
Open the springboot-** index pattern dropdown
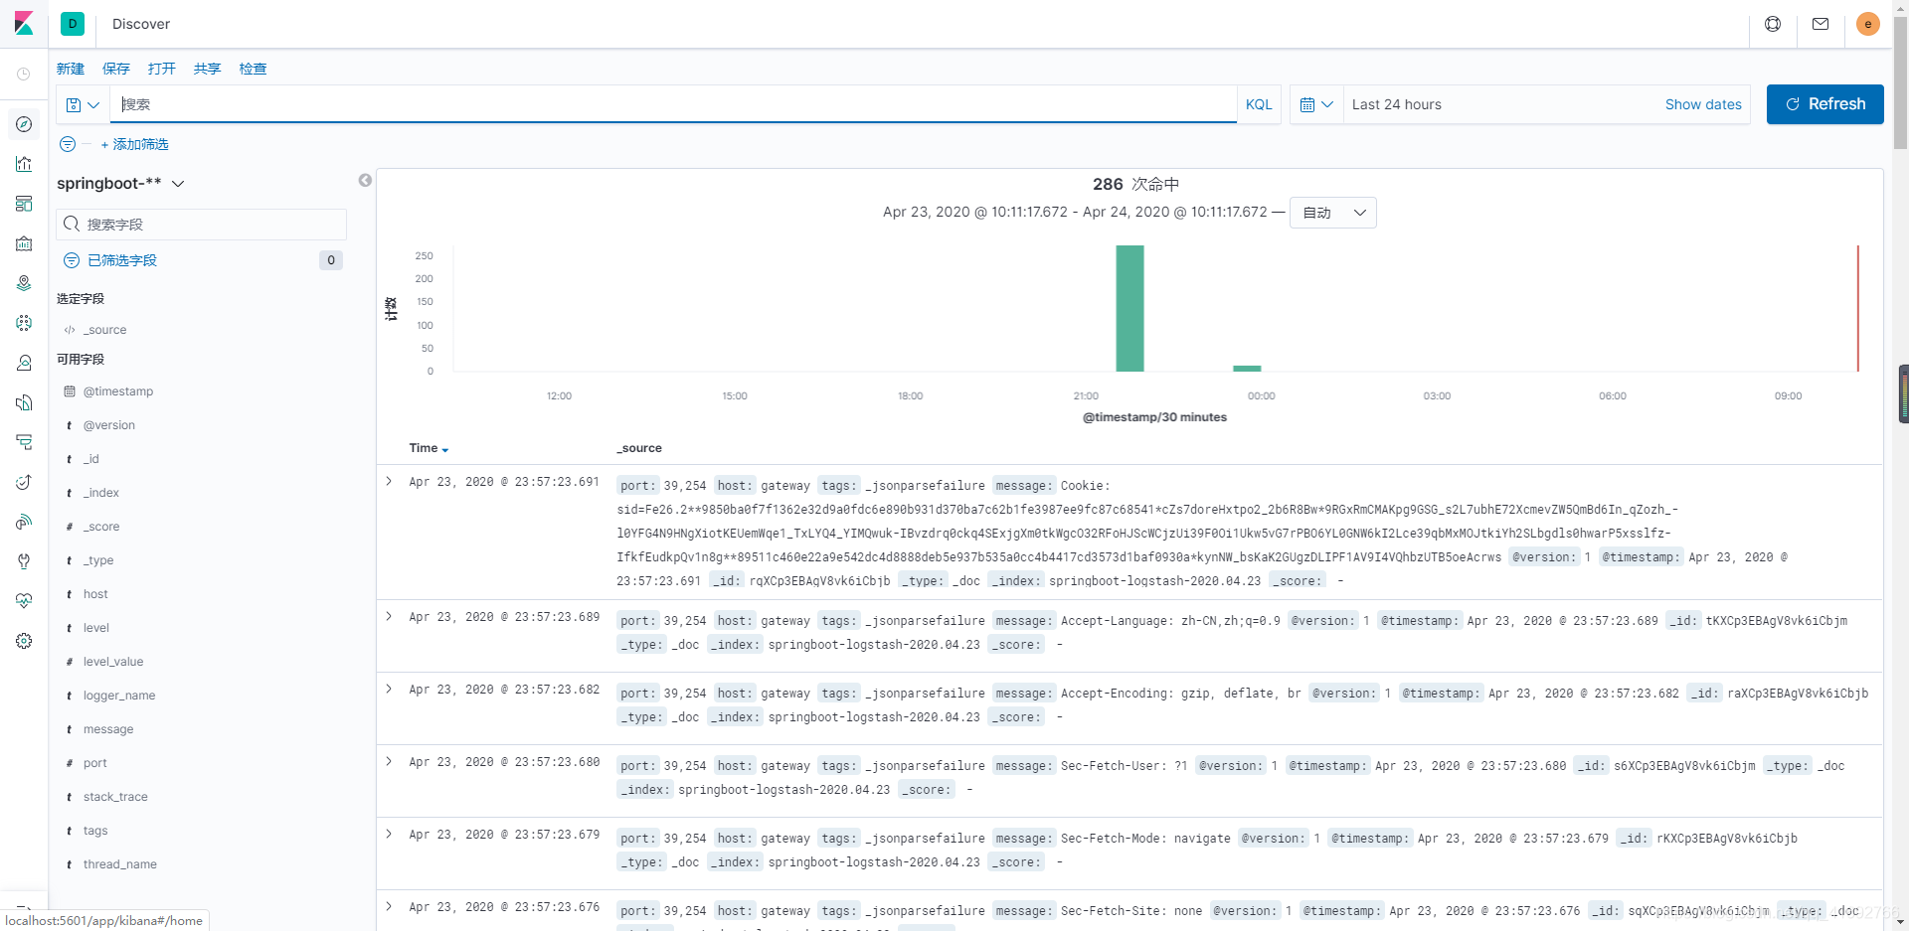[x=120, y=184]
